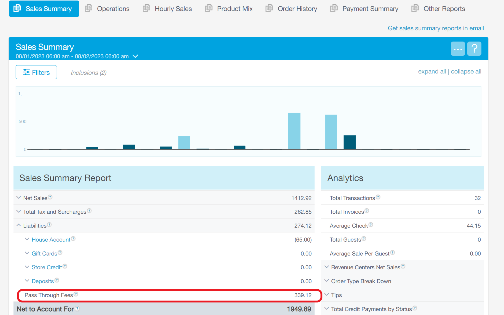Click Revenue Centers Net Sales help icon
Image resolution: width=504 pixels, height=315 pixels.
[x=403, y=266]
